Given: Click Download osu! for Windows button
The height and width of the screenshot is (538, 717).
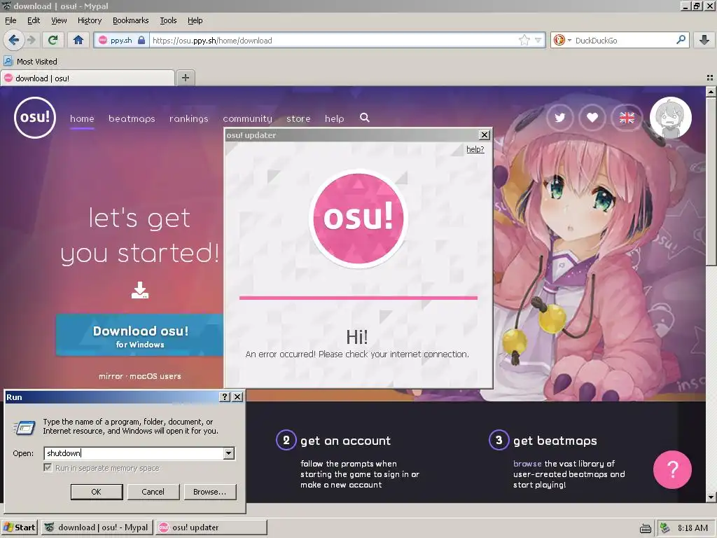Looking at the screenshot, I should [139, 336].
